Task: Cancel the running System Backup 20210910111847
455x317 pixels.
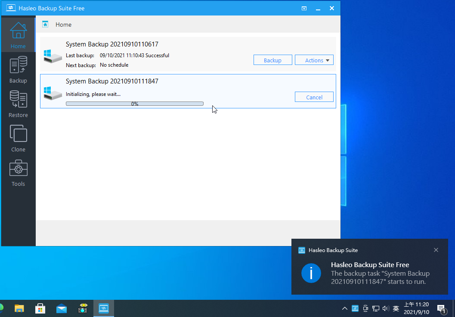Action: (x=314, y=97)
